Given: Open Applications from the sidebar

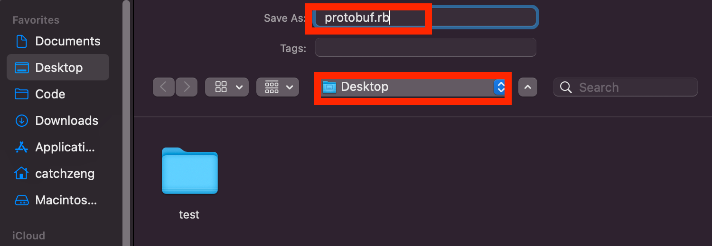Looking at the screenshot, I should tap(58, 147).
